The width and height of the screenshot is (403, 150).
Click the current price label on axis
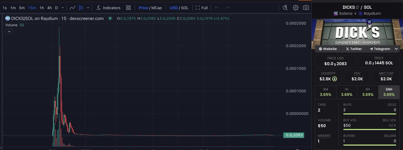[x=294, y=135]
